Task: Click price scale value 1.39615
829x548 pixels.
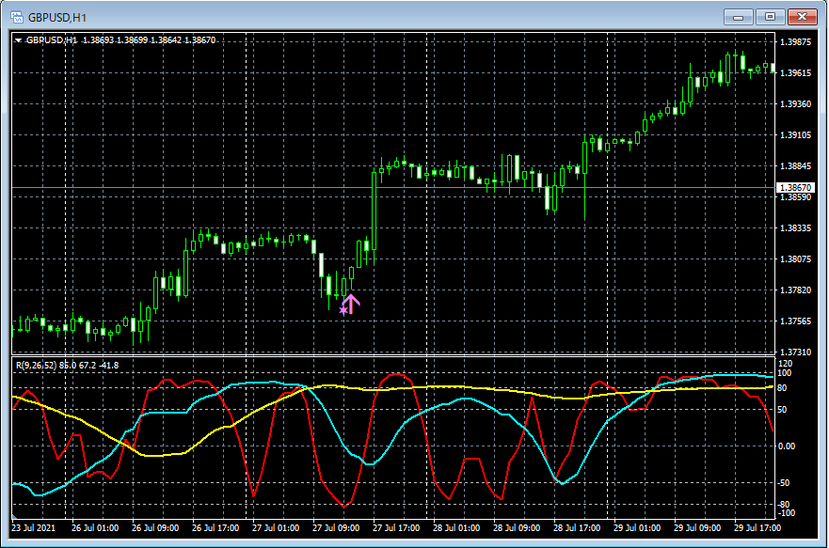Action: click(796, 73)
